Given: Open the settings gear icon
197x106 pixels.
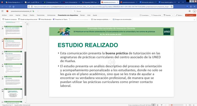Looking at the screenshot, I should pos(190,11).
